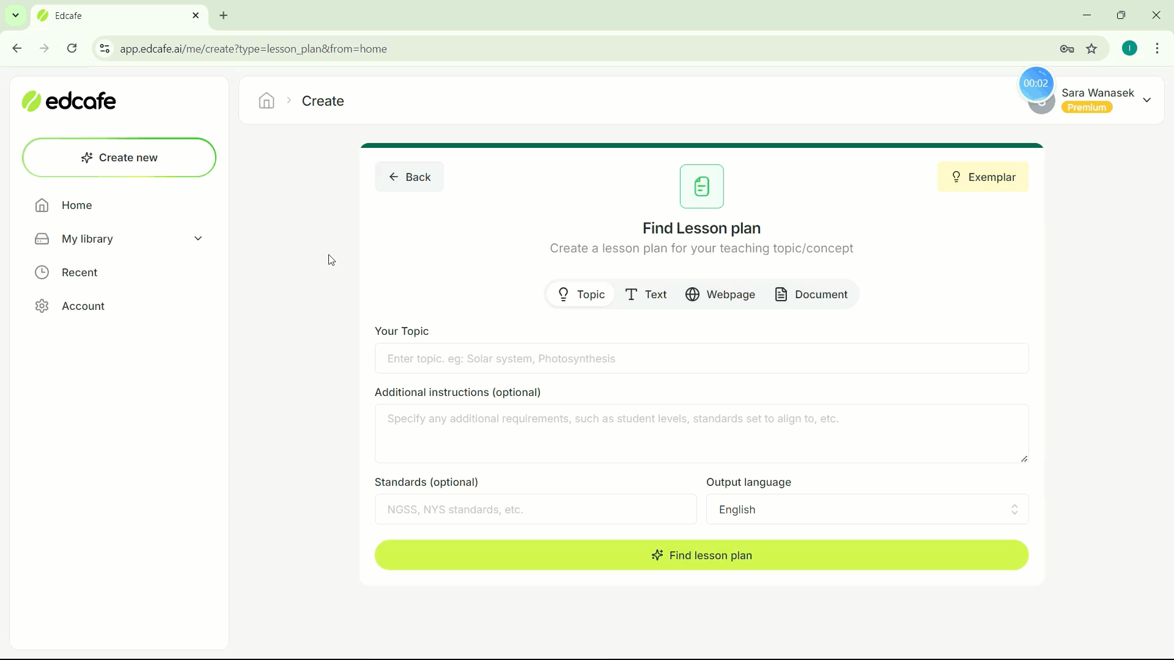This screenshot has height=660, width=1174.
Task: Open a new browser tab
Action: click(224, 16)
